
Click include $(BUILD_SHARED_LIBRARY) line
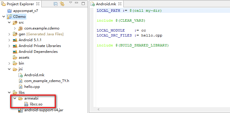point(133,46)
